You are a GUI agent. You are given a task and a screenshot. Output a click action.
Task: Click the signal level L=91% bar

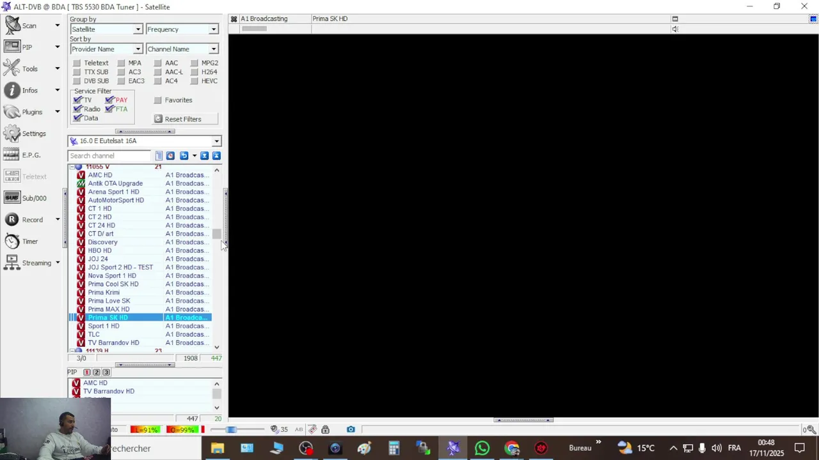[145, 429]
